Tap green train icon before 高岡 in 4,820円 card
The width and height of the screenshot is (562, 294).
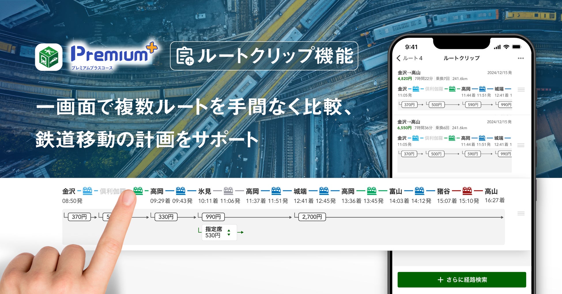coord(452,89)
